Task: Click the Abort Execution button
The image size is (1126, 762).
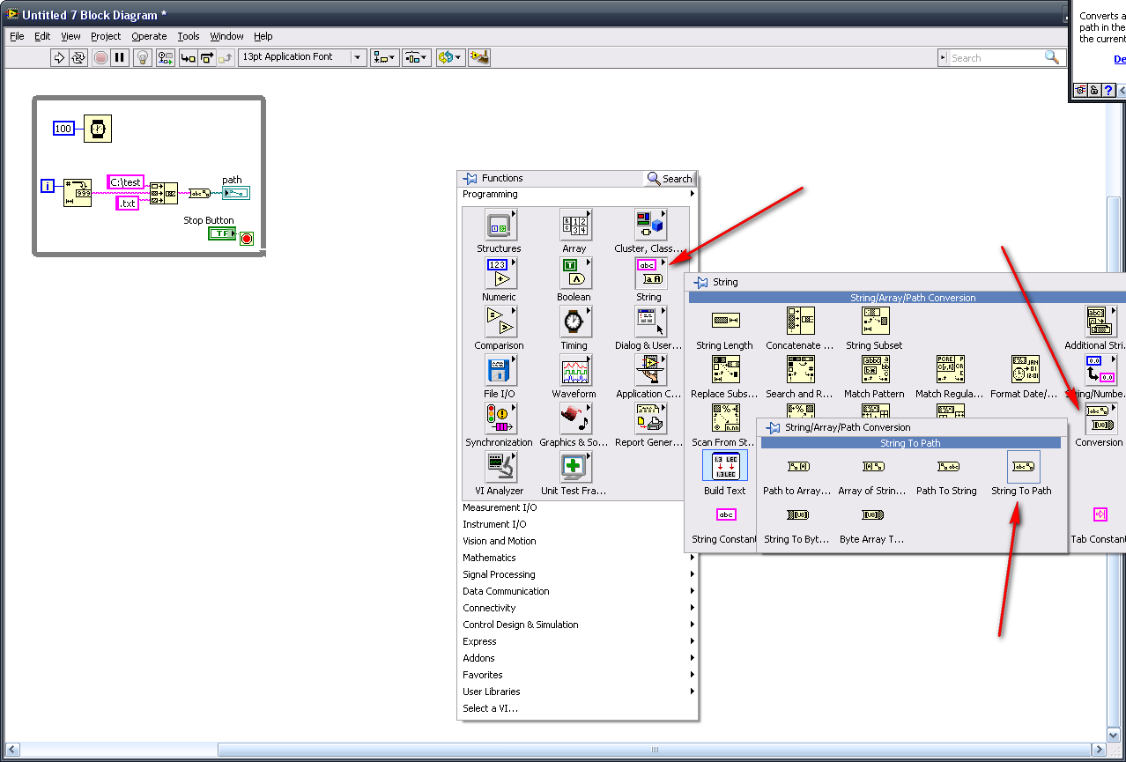Action: (x=100, y=57)
